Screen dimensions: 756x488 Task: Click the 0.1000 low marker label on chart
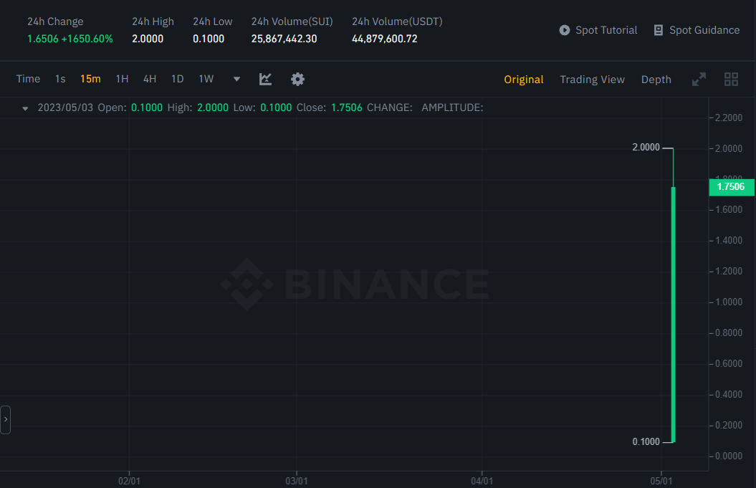tap(646, 441)
